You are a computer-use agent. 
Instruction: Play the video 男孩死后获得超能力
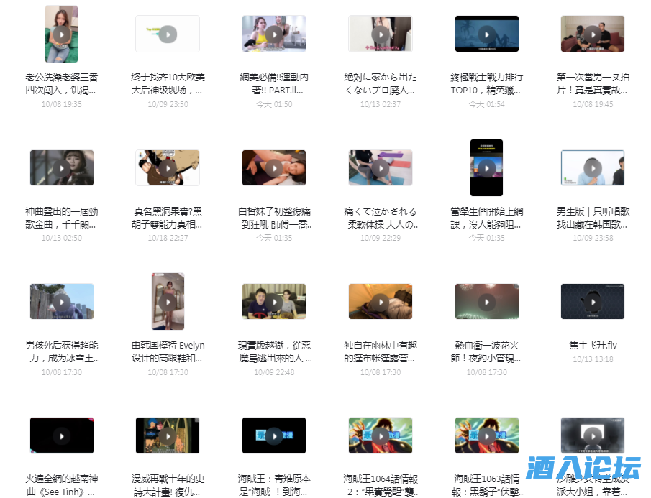(x=61, y=302)
